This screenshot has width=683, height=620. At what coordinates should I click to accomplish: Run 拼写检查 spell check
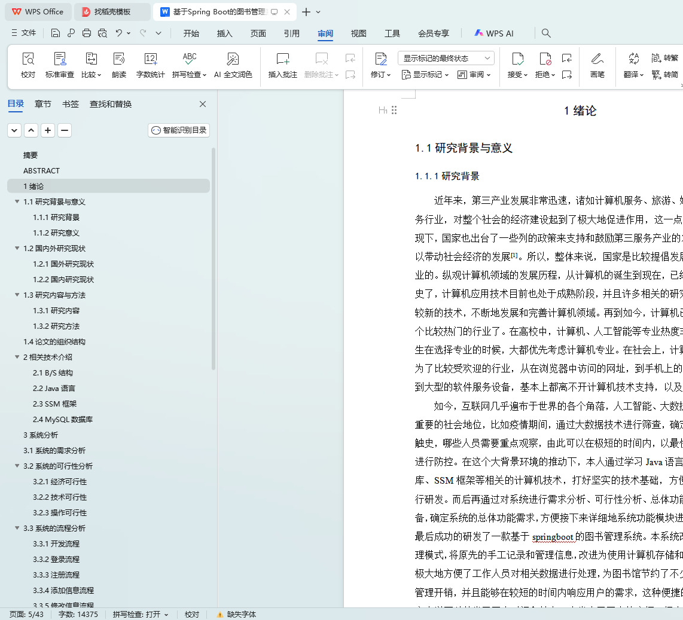pyautogui.click(x=189, y=65)
